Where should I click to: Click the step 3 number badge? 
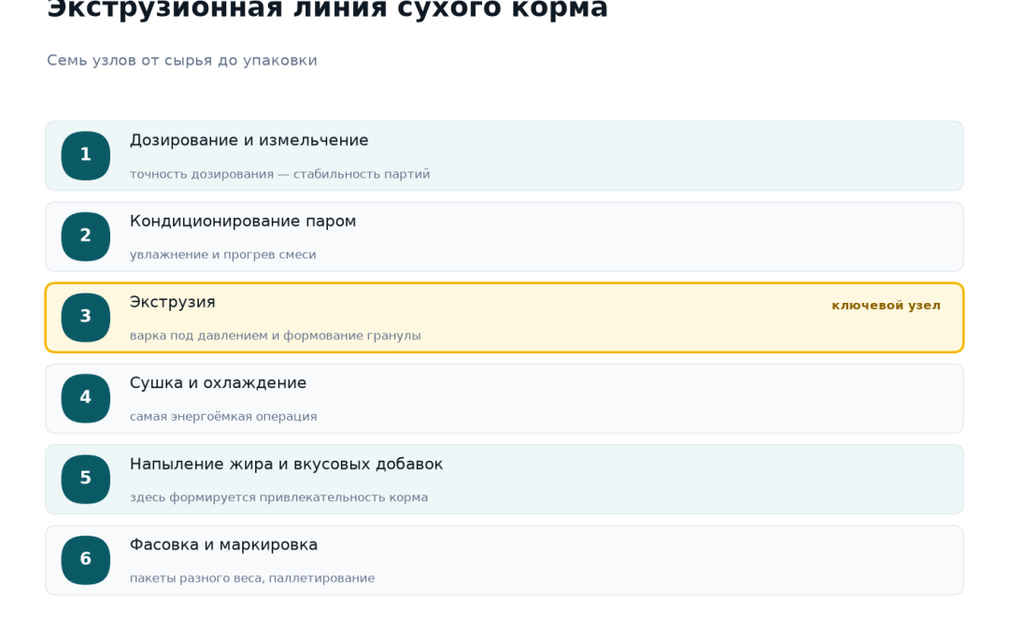pos(86,318)
